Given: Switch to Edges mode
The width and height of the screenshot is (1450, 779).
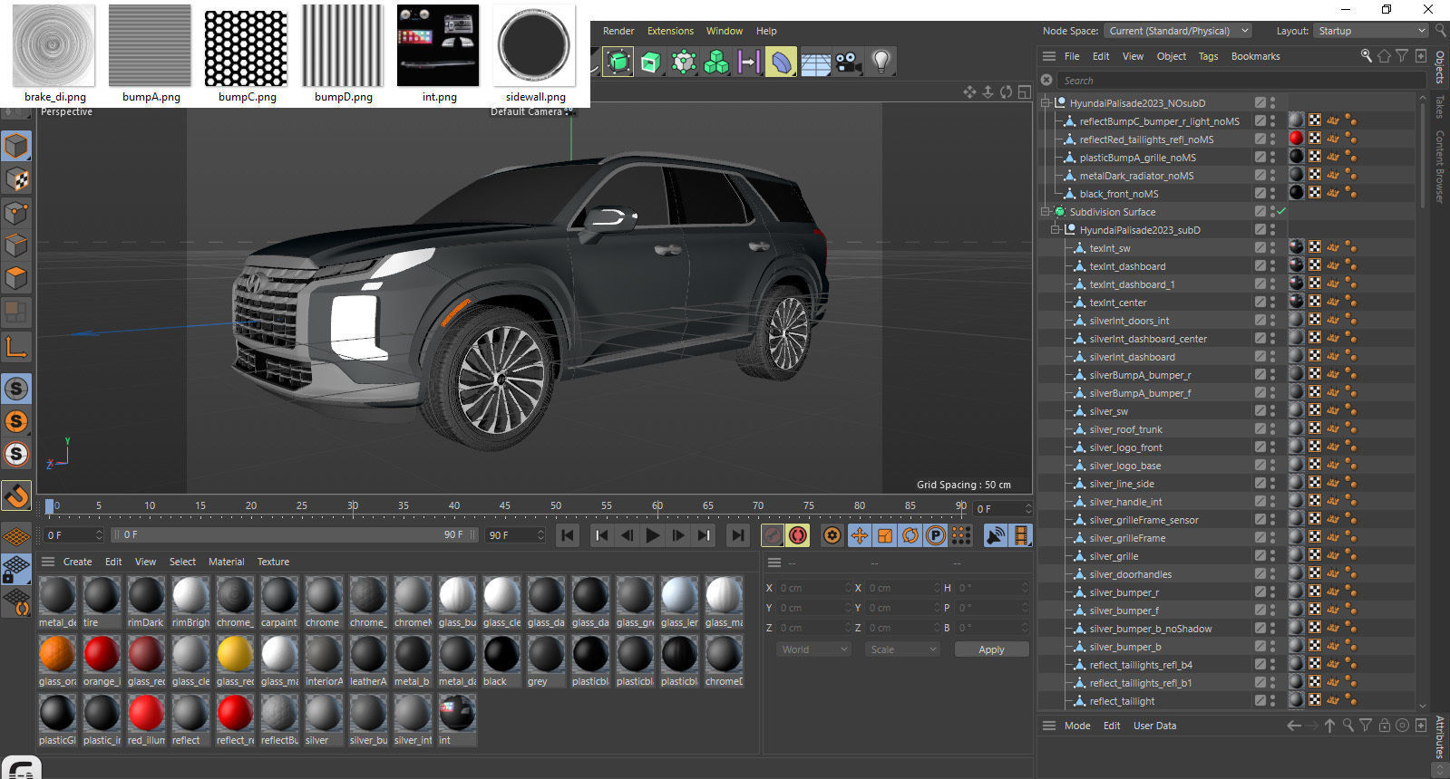Looking at the screenshot, I should tap(16, 245).
